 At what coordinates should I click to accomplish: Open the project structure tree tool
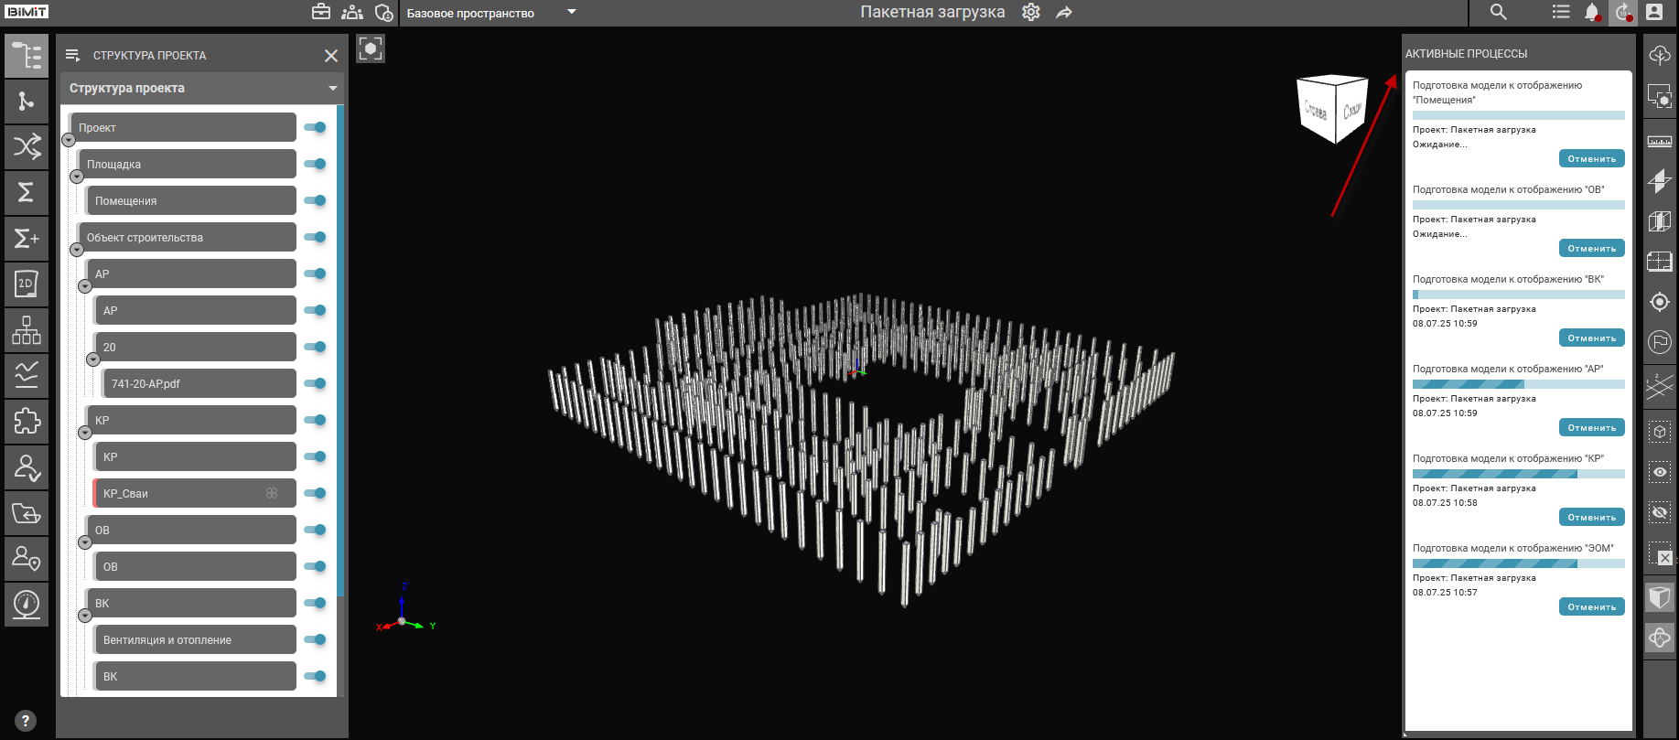[x=27, y=56]
